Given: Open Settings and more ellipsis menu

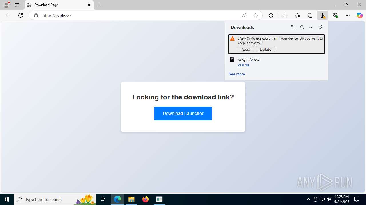Looking at the screenshot, I should (x=348, y=15).
